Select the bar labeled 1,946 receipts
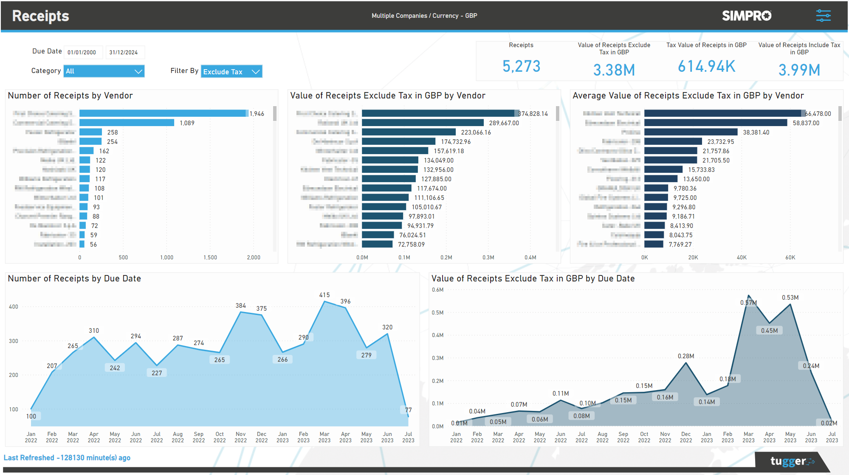 coord(163,113)
